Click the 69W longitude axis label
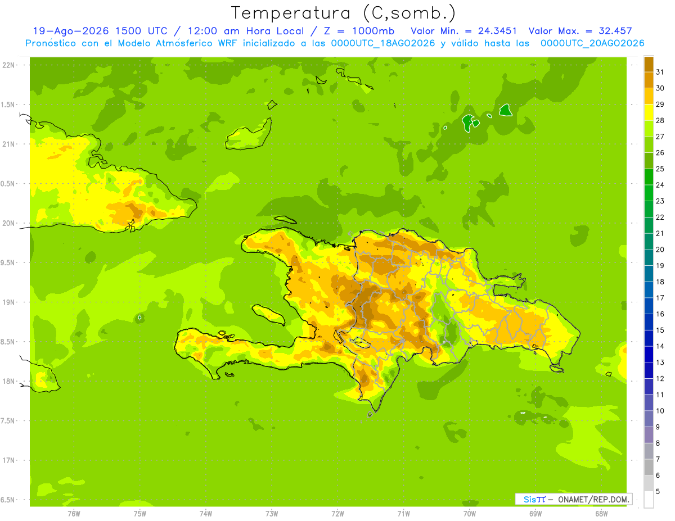This screenshot has width=675, height=521. click(535, 514)
